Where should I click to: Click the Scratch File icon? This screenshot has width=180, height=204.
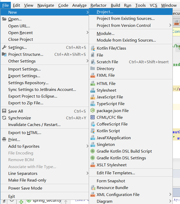click(x=93, y=62)
